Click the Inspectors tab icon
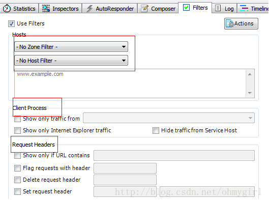 pyautogui.click(x=46, y=8)
